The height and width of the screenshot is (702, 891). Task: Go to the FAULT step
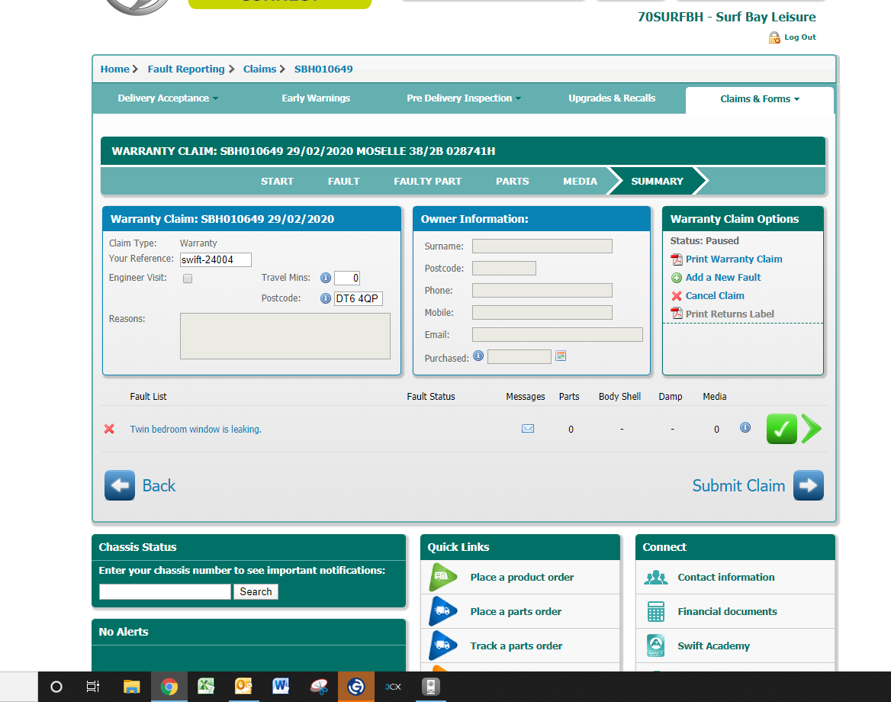[344, 182]
